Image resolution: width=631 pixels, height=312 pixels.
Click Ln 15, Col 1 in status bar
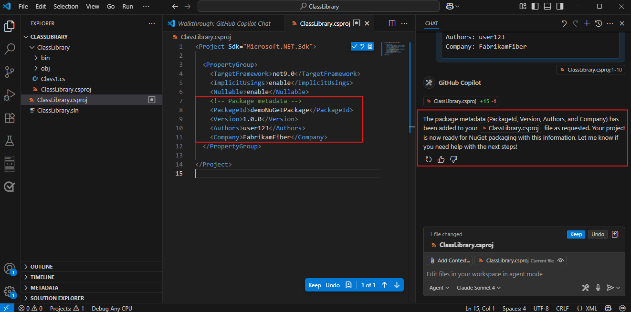pos(480,308)
